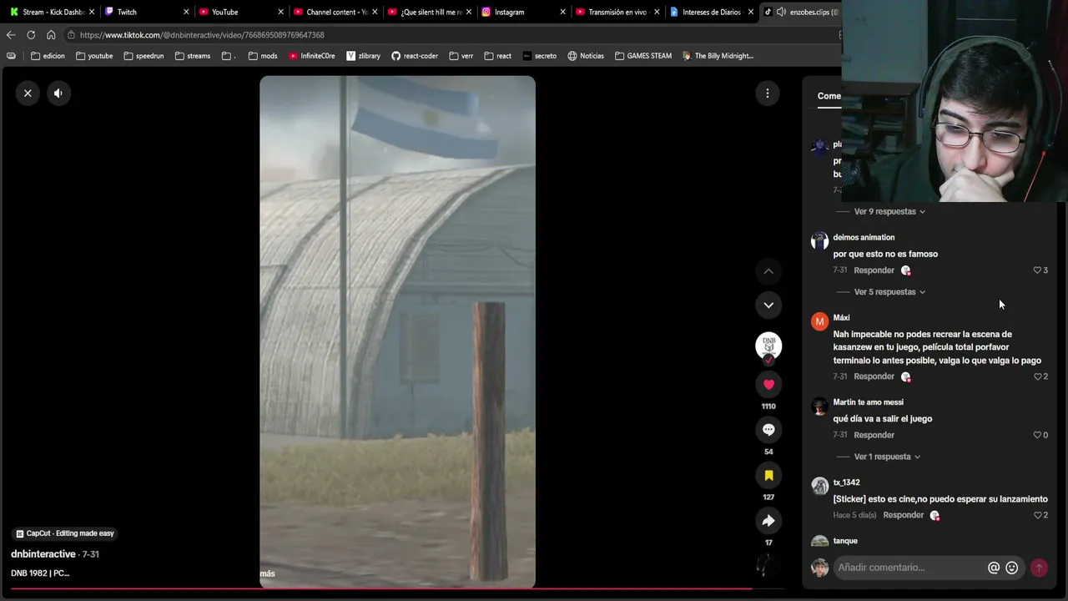Reply to Martin te amo messi's comment

click(874, 435)
